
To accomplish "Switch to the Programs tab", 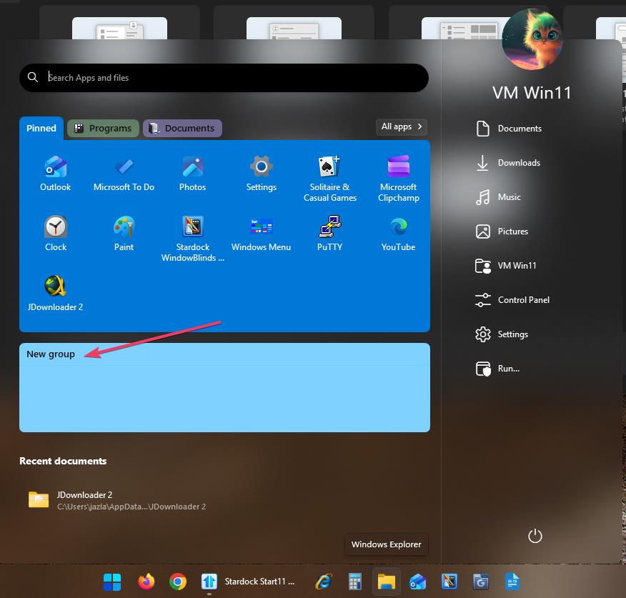I will click(x=103, y=129).
